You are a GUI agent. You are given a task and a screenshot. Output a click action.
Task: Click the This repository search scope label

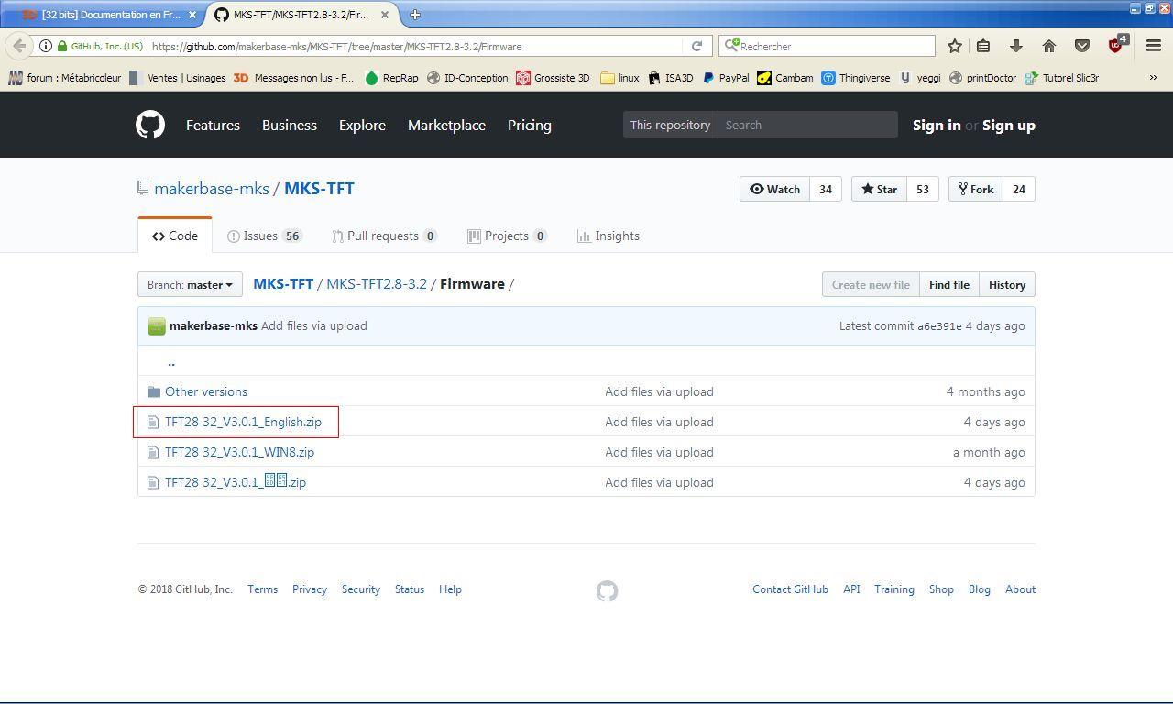click(x=670, y=125)
